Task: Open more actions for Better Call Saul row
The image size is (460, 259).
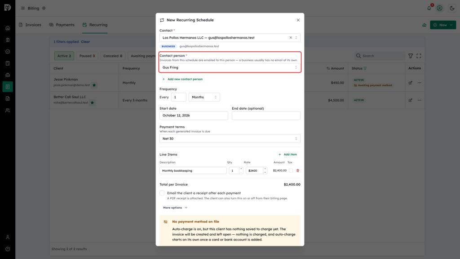Action: tap(420, 100)
